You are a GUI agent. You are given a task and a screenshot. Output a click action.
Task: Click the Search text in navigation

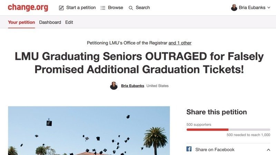(x=143, y=8)
